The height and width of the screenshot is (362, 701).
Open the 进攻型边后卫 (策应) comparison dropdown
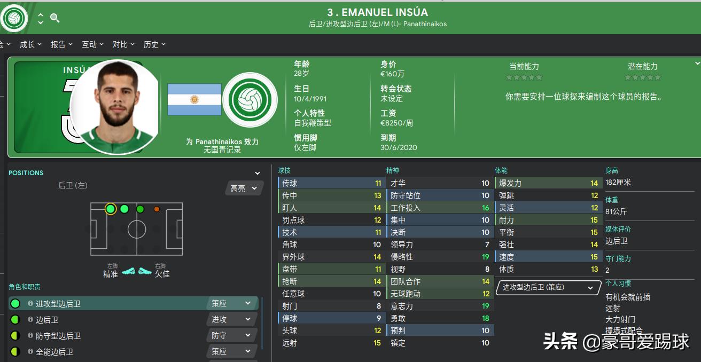tap(547, 287)
